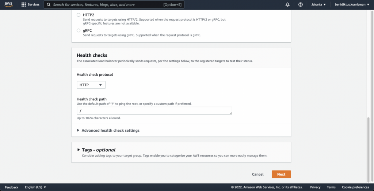Focus the Health check path field
Image resolution: width=374 pixels, height=191 pixels.
[154, 111]
